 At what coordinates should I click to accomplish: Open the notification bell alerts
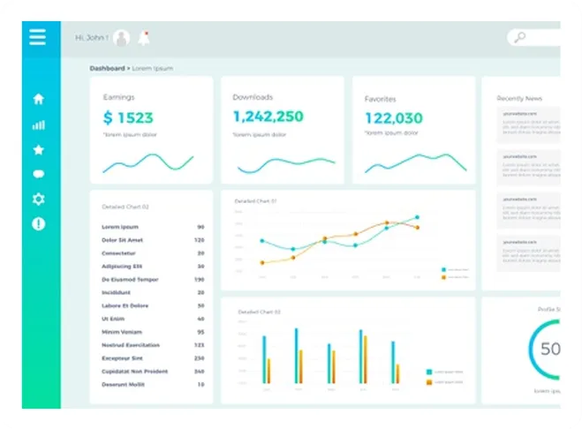[x=144, y=38]
